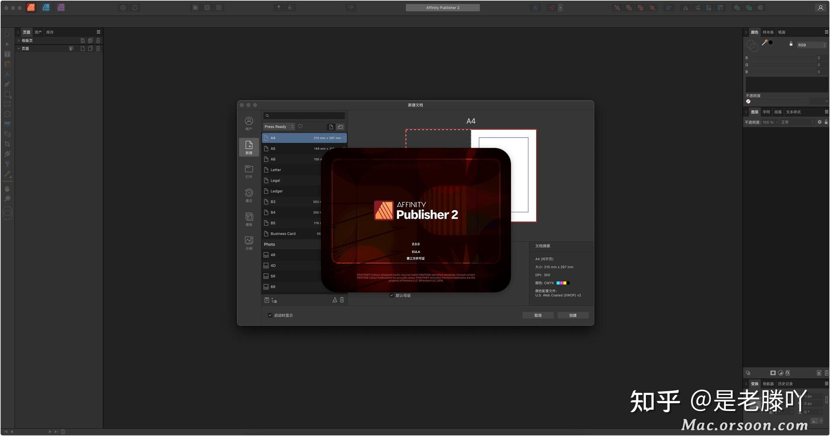Uncheck the 启动时显示 checkbox
The height and width of the screenshot is (436, 830).
(x=270, y=315)
